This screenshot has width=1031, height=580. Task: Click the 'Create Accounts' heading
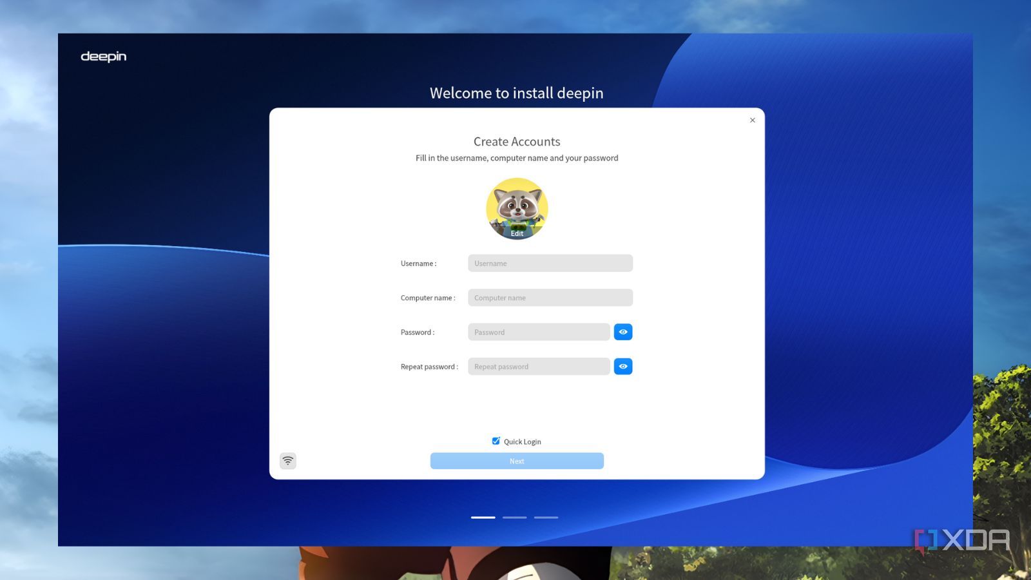coord(517,142)
